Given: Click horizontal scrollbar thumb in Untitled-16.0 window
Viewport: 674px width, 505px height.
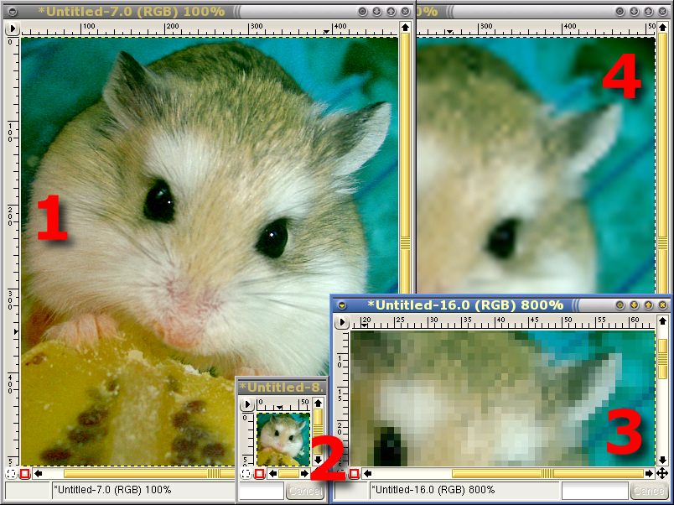Looking at the screenshot, I should tap(547, 474).
